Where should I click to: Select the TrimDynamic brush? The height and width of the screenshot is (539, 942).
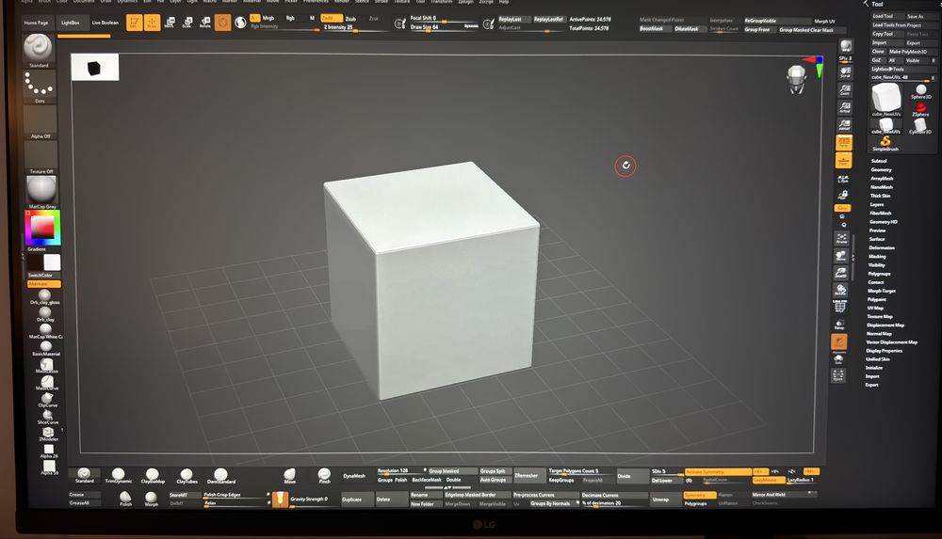coord(119,475)
